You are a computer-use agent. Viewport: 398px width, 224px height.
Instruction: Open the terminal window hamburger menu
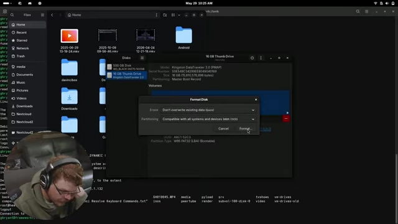point(366,11)
